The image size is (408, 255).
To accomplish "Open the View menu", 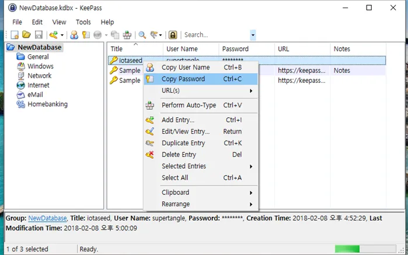I will click(x=59, y=22).
